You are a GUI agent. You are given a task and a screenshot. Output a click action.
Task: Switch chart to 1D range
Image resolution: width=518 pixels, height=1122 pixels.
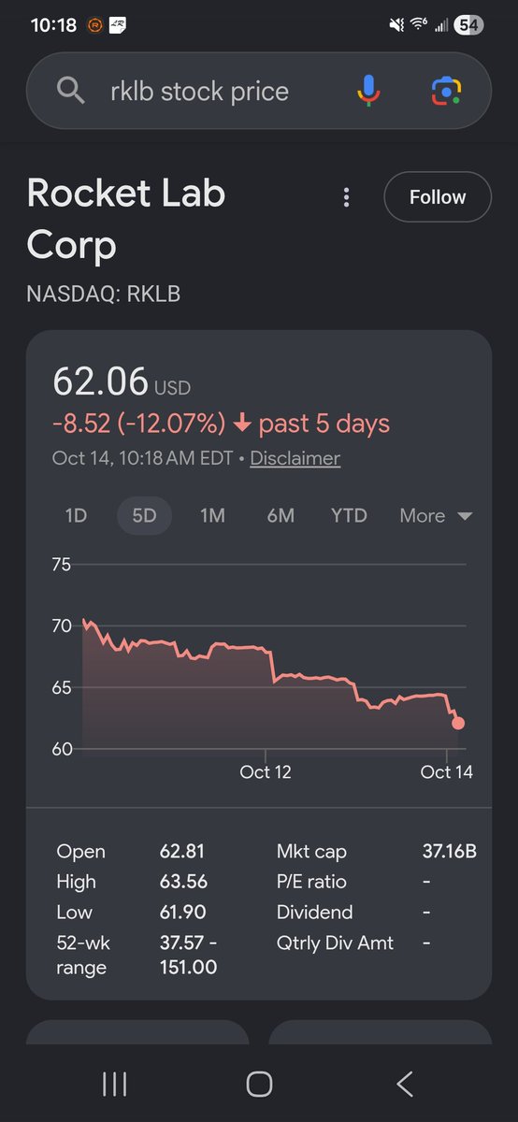(76, 516)
